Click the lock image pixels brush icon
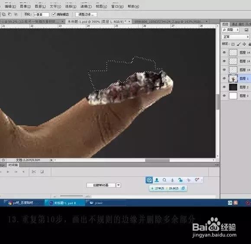The width and height of the screenshot is (251, 244). pyautogui.click(x=239, y=44)
